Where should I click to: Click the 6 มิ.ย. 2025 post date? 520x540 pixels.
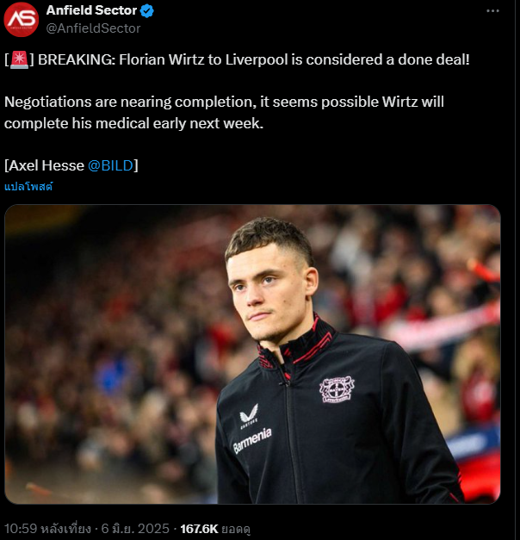pos(135,529)
